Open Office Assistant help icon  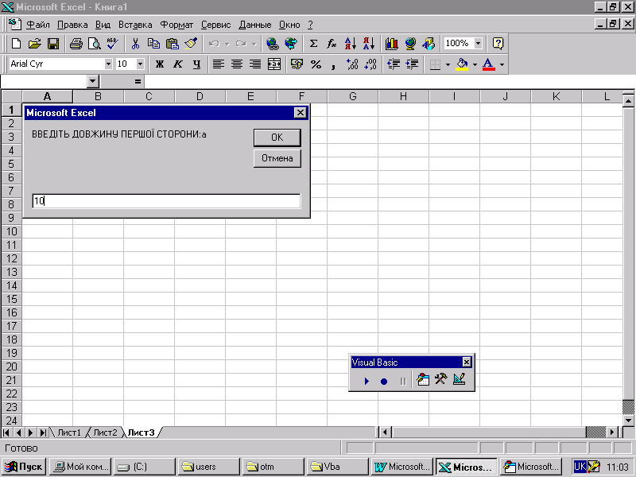[x=498, y=44]
